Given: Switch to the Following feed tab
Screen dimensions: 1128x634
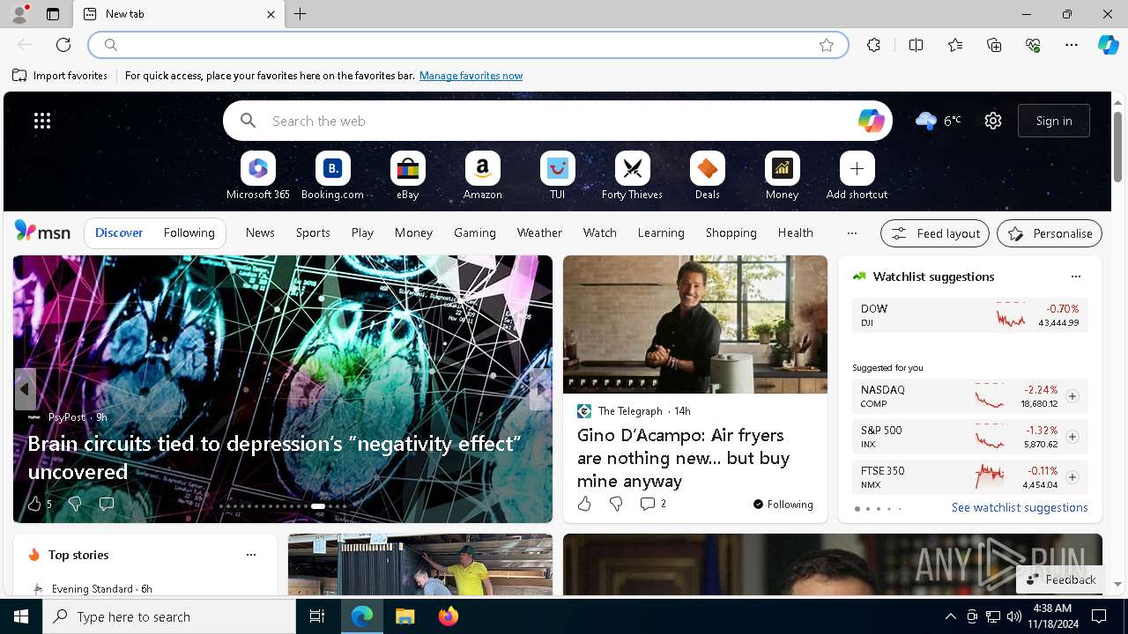Looking at the screenshot, I should coord(189,233).
